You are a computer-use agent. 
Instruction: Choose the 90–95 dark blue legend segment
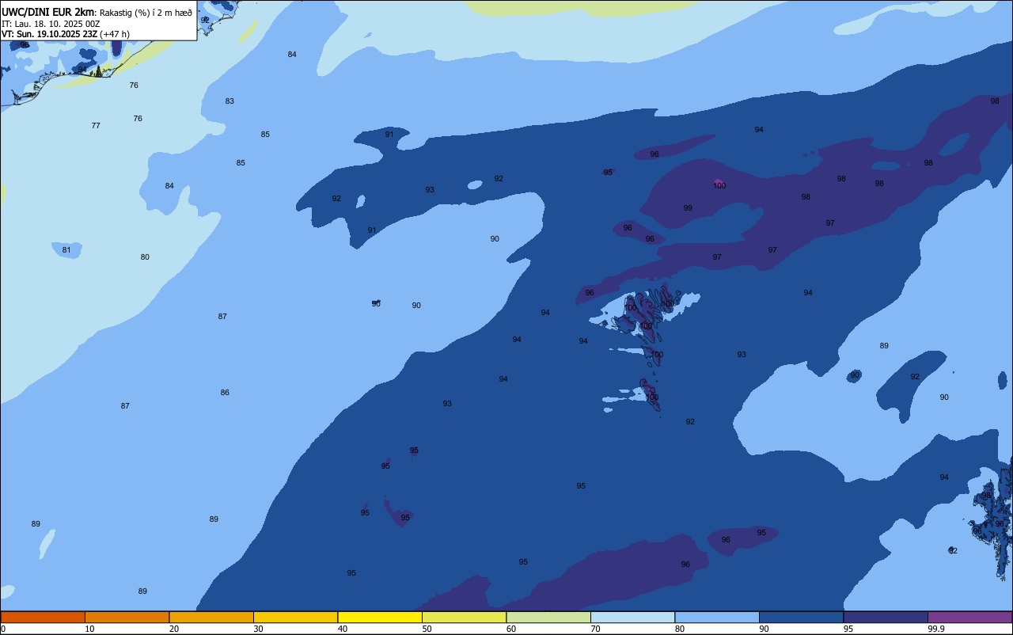pyautogui.click(x=801, y=617)
